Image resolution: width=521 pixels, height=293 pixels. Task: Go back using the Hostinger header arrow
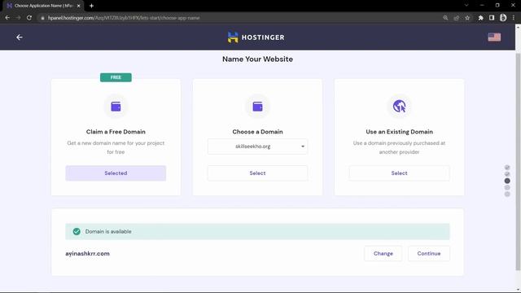point(20,37)
